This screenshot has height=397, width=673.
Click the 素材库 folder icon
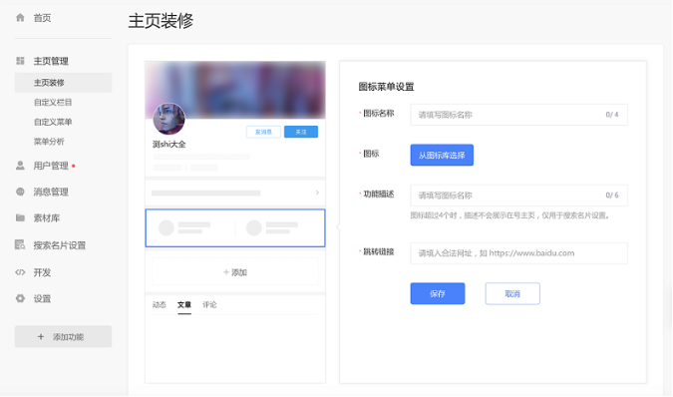20,218
